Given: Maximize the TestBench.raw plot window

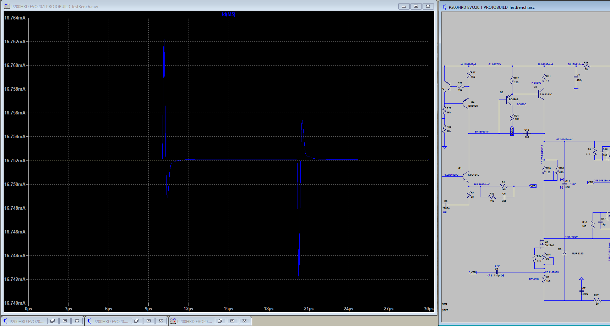Looking at the screenshot, I should pos(416,6).
